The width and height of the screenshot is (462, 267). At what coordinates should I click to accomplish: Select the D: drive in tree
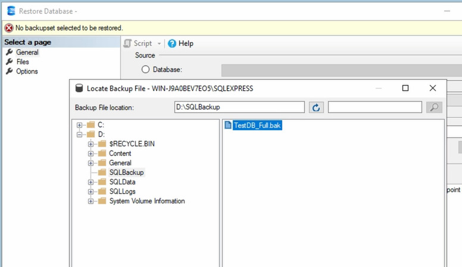click(x=101, y=134)
